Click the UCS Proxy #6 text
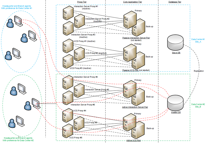 tap(76, 138)
